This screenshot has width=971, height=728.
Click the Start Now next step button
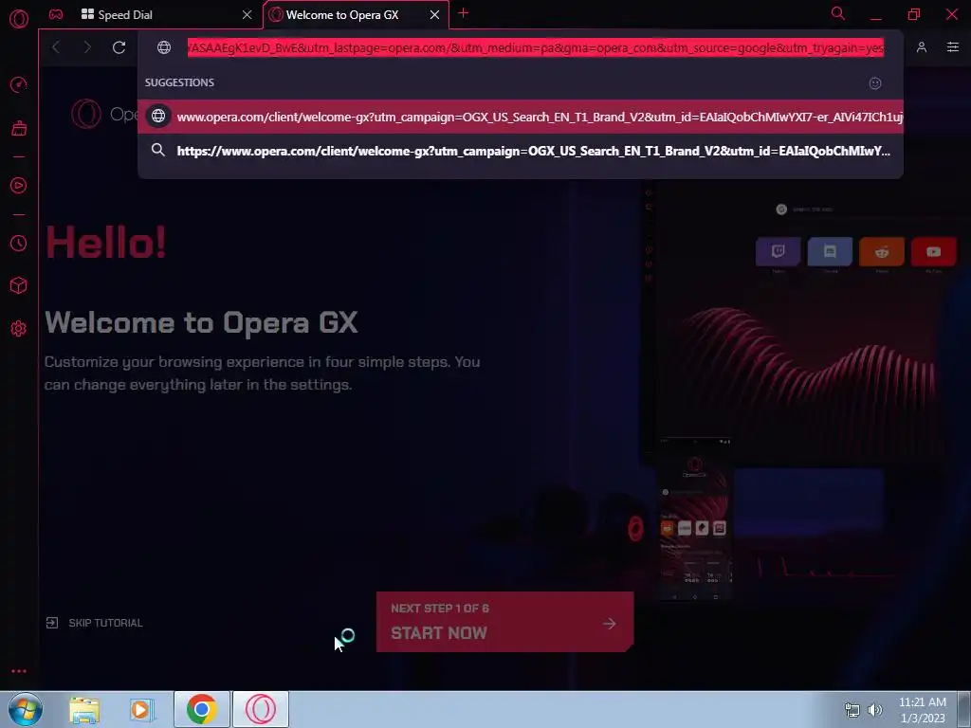504,622
